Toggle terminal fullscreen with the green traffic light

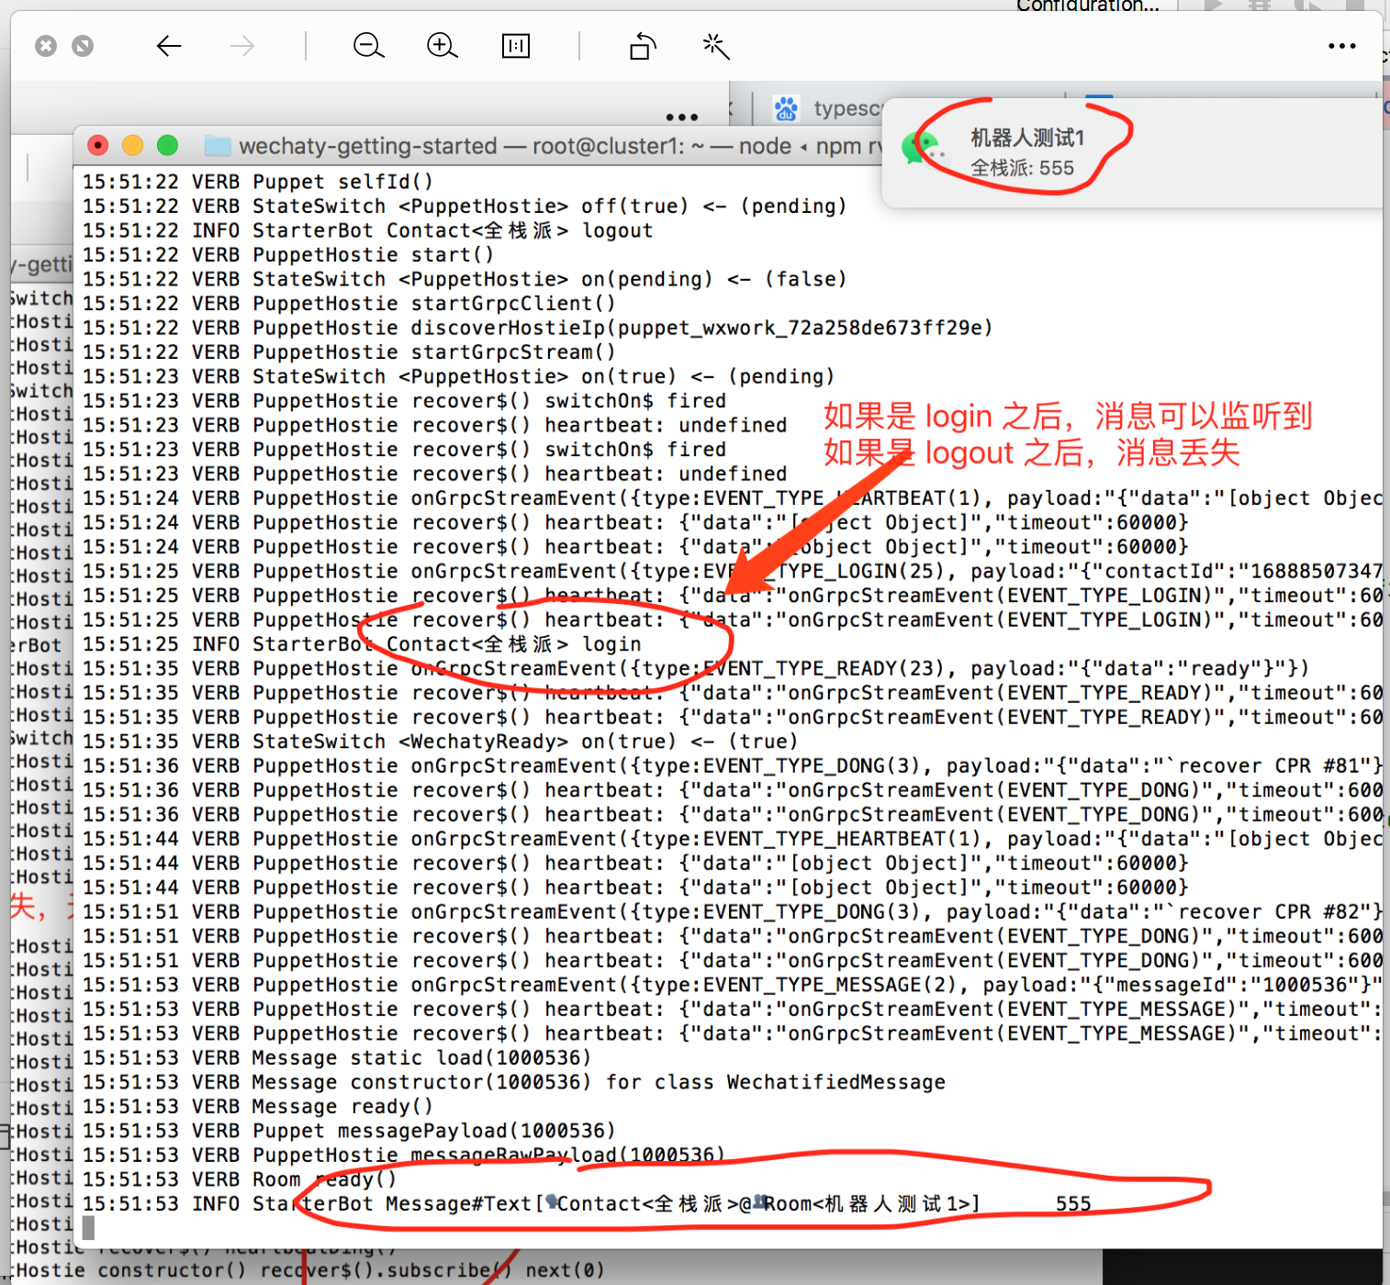click(x=167, y=145)
